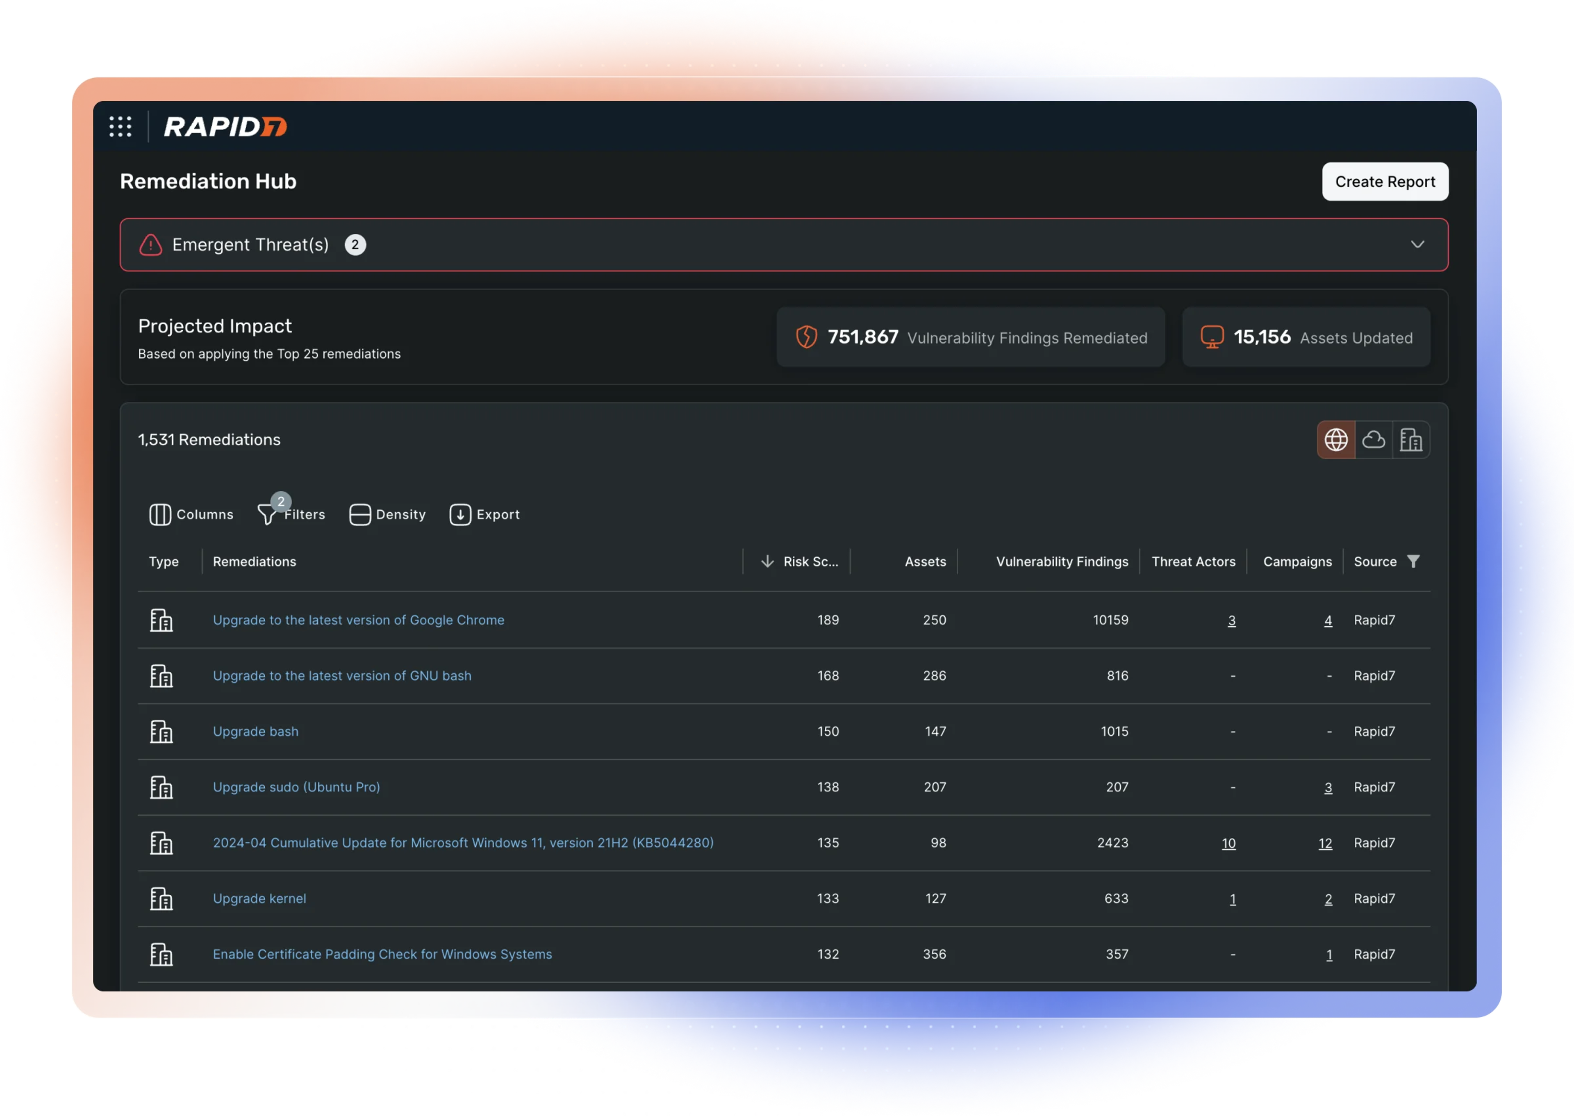Open the 1 campaign for Certificate Padding Check

tap(1328, 955)
